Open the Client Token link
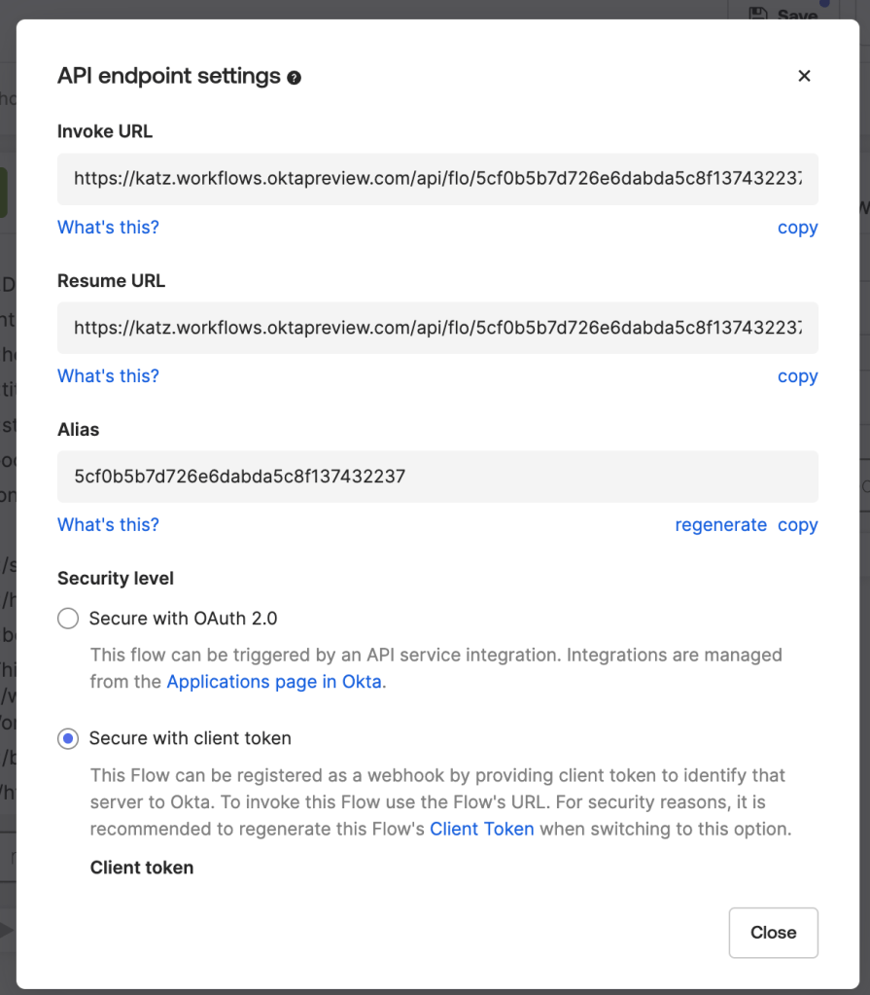This screenshot has height=995, width=870. click(x=482, y=829)
